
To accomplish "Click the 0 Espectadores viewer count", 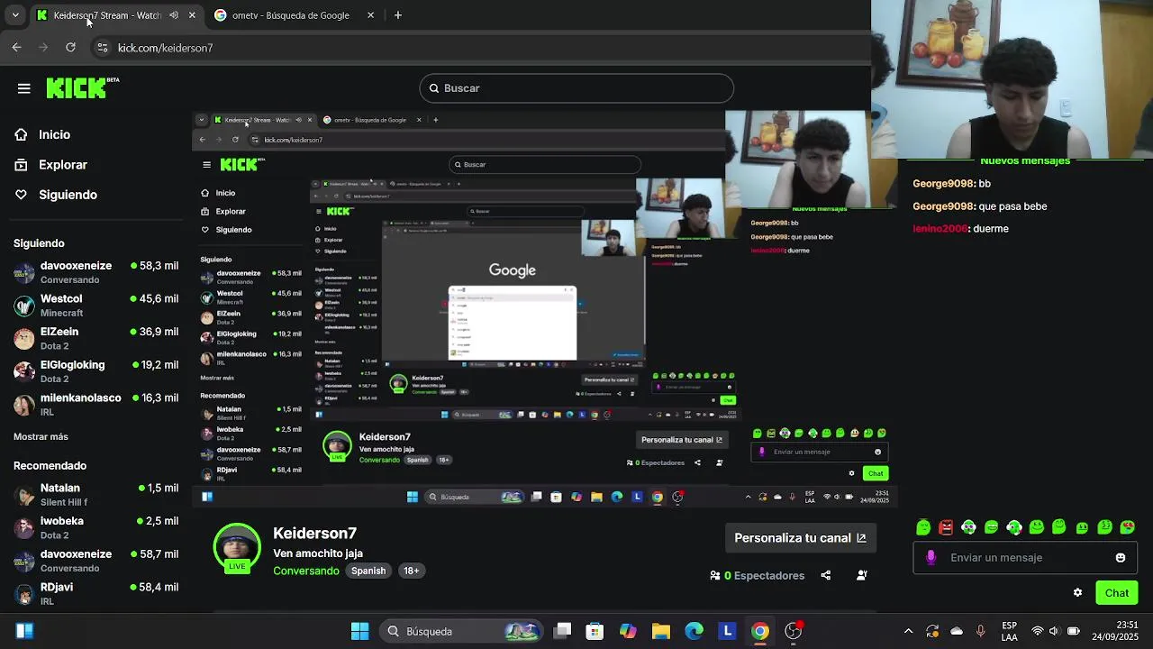I will pos(758,575).
